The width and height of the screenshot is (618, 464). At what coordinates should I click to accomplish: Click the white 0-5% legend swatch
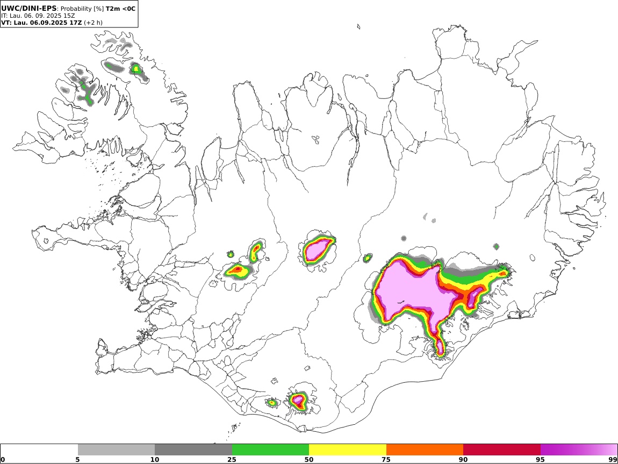coord(39,449)
